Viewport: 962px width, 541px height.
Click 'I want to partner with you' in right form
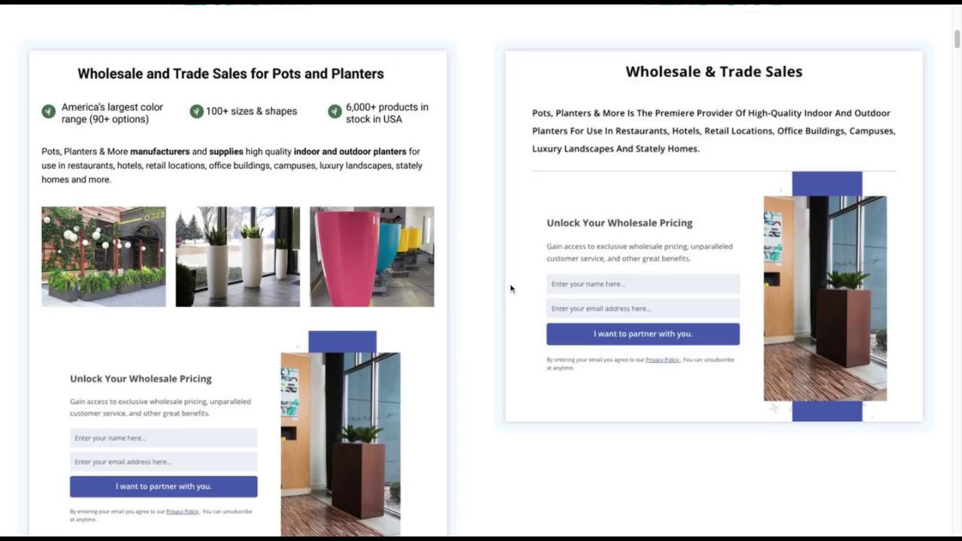[x=643, y=334]
